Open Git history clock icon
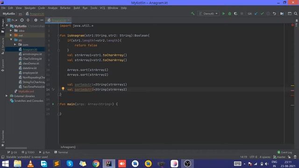 (x=268, y=14)
